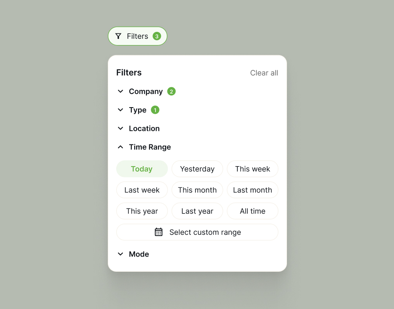Clear all applied filters
The width and height of the screenshot is (394, 309).
click(264, 73)
